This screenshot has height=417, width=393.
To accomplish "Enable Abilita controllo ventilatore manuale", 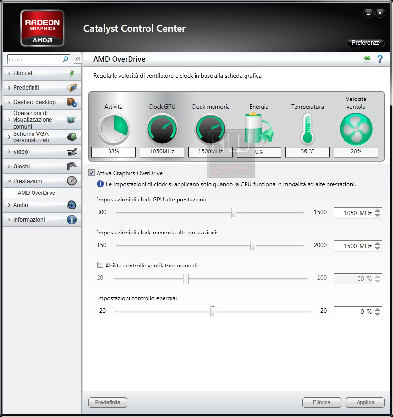I will point(100,265).
